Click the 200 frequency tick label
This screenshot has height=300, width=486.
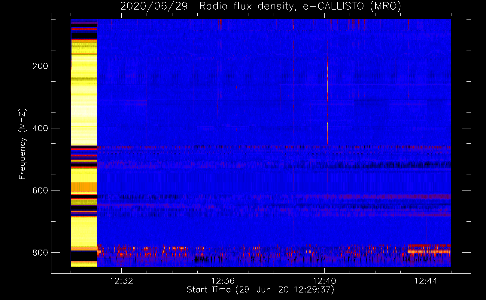tap(40, 66)
